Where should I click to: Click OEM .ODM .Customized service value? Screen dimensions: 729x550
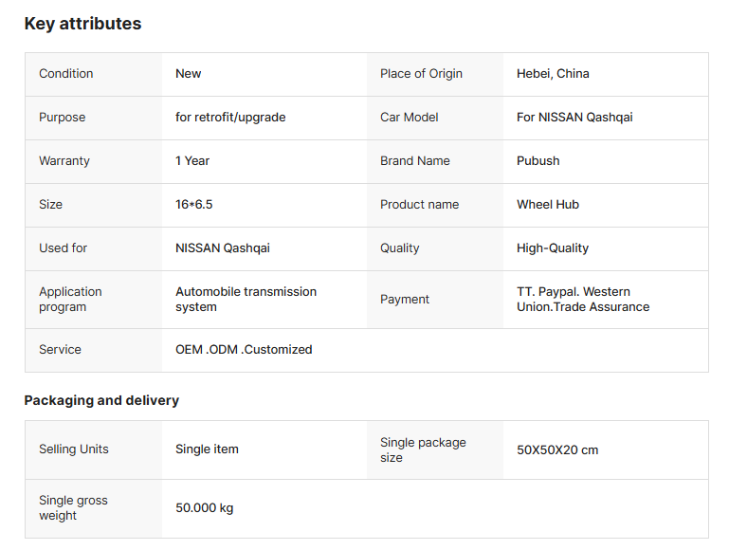[244, 350]
